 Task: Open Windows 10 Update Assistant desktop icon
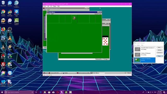pyautogui.click(x=3, y=83)
